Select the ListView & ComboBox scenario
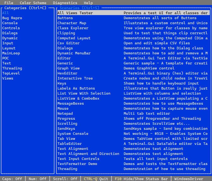Viewport: 212px width, 181px height. 78,98
